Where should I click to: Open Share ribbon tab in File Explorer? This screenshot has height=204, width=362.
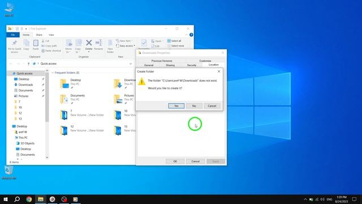(39, 35)
